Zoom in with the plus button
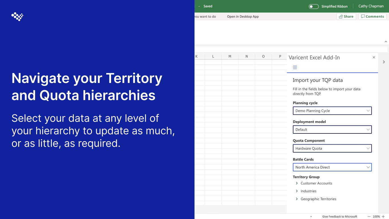Screen dimensions: 389x219 pyautogui.click(x=383, y=216)
